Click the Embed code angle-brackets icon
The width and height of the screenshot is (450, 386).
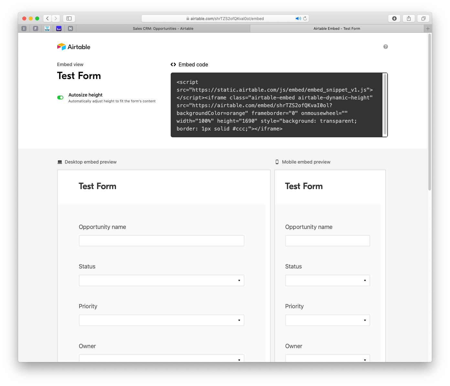173,64
